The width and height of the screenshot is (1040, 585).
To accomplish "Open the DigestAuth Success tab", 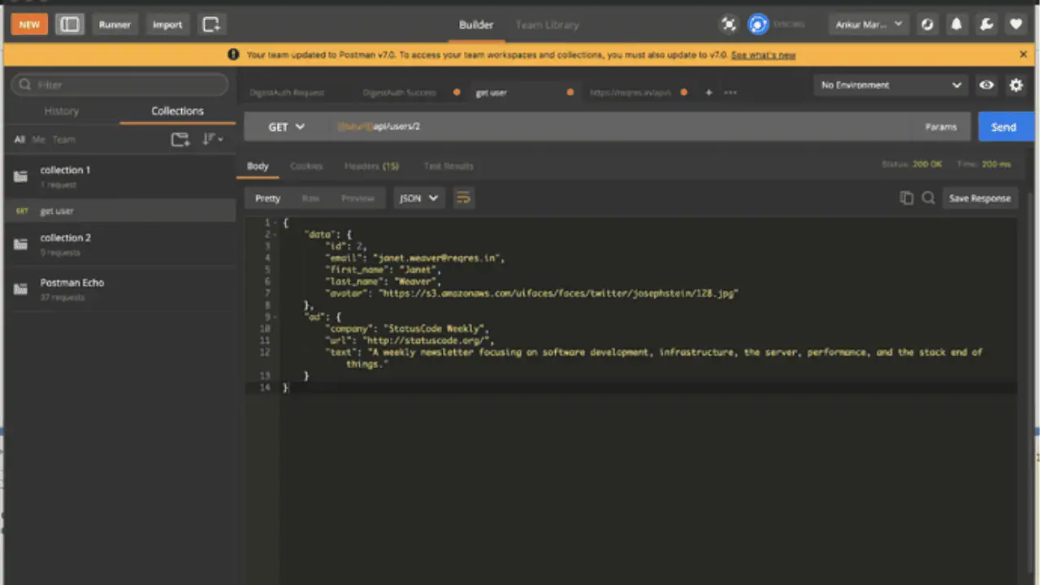I will (x=399, y=93).
